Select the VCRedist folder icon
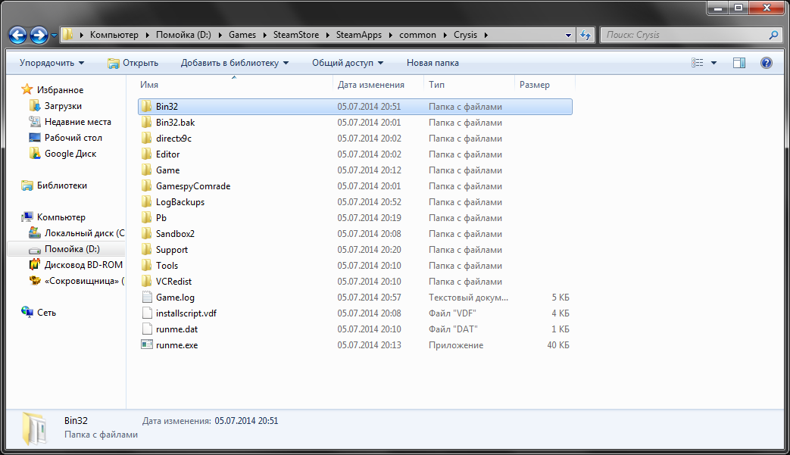Screen dimensions: 790x455 pos(147,282)
